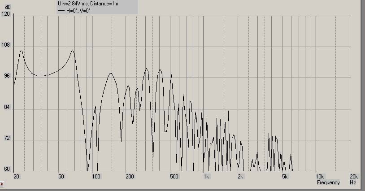Click the 72 dB axis label
The height and width of the screenshot is (191, 365).
click(x=7, y=138)
